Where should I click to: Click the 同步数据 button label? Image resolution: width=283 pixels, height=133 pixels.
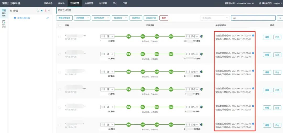tap(80, 18)
